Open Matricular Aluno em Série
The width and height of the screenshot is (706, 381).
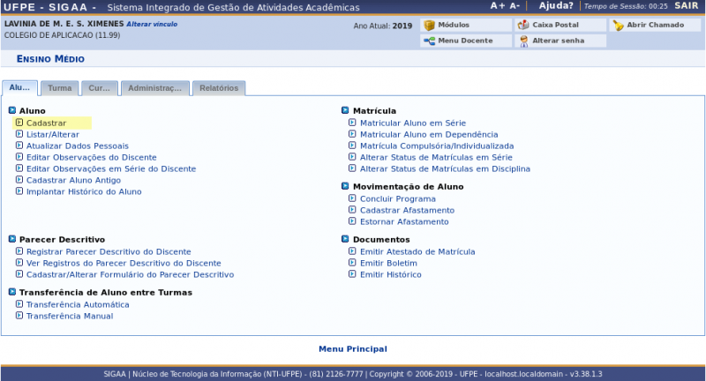pyautogui.click(x=412, y=123)
